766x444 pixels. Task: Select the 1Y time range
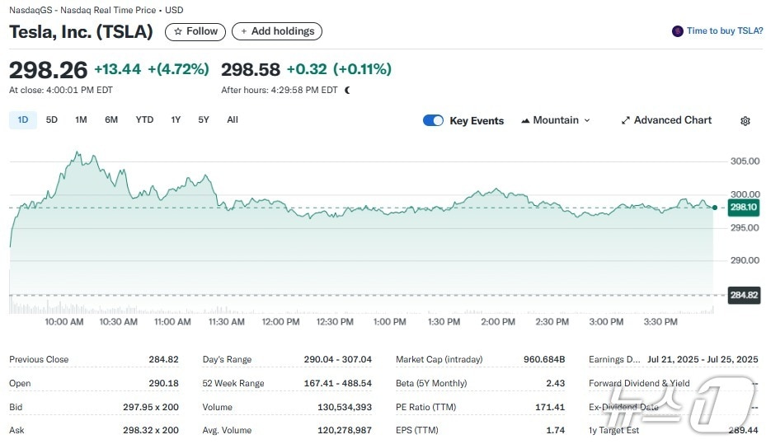click(x=176, y=120)
